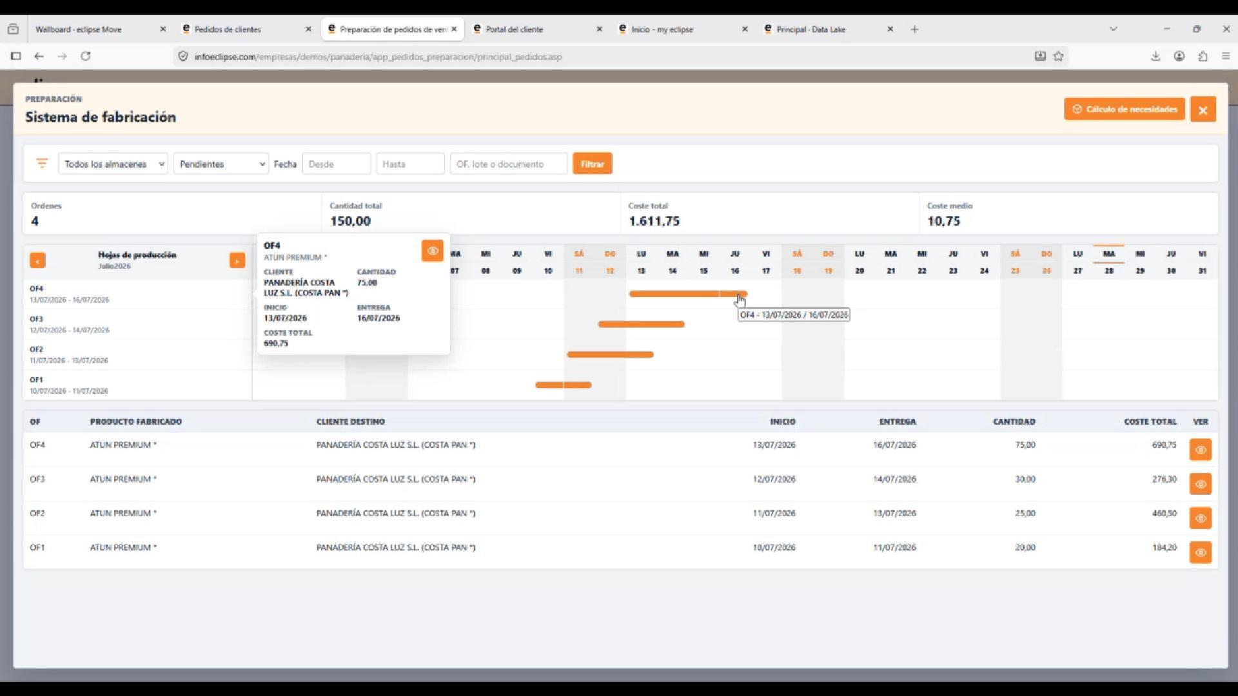Screen dimensions: 1238x696
Task: Click the Cantidad total 150,00 value
Action: pyautogui.click(x=350, y=221)
